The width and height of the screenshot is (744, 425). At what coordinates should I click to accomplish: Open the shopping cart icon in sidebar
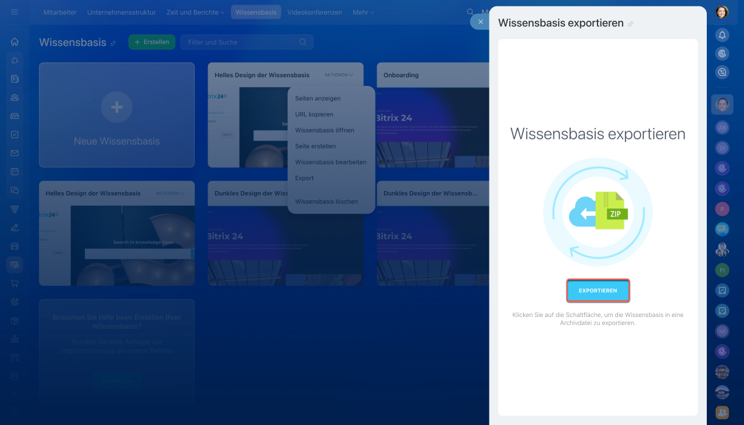(x=15, y=283)
